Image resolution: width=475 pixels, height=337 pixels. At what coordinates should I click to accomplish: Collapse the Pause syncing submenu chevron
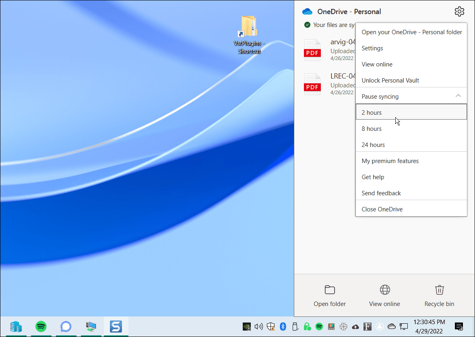tap(458, 96)
